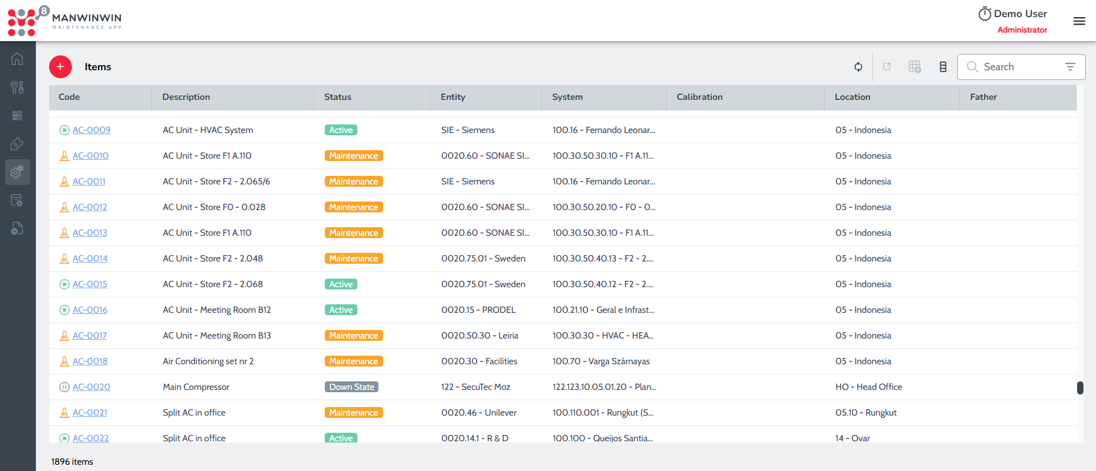The width and height of the screenshot is (1096, 471).
Task: Click the active status icon for AC-0015
Action: click(65, 284)
